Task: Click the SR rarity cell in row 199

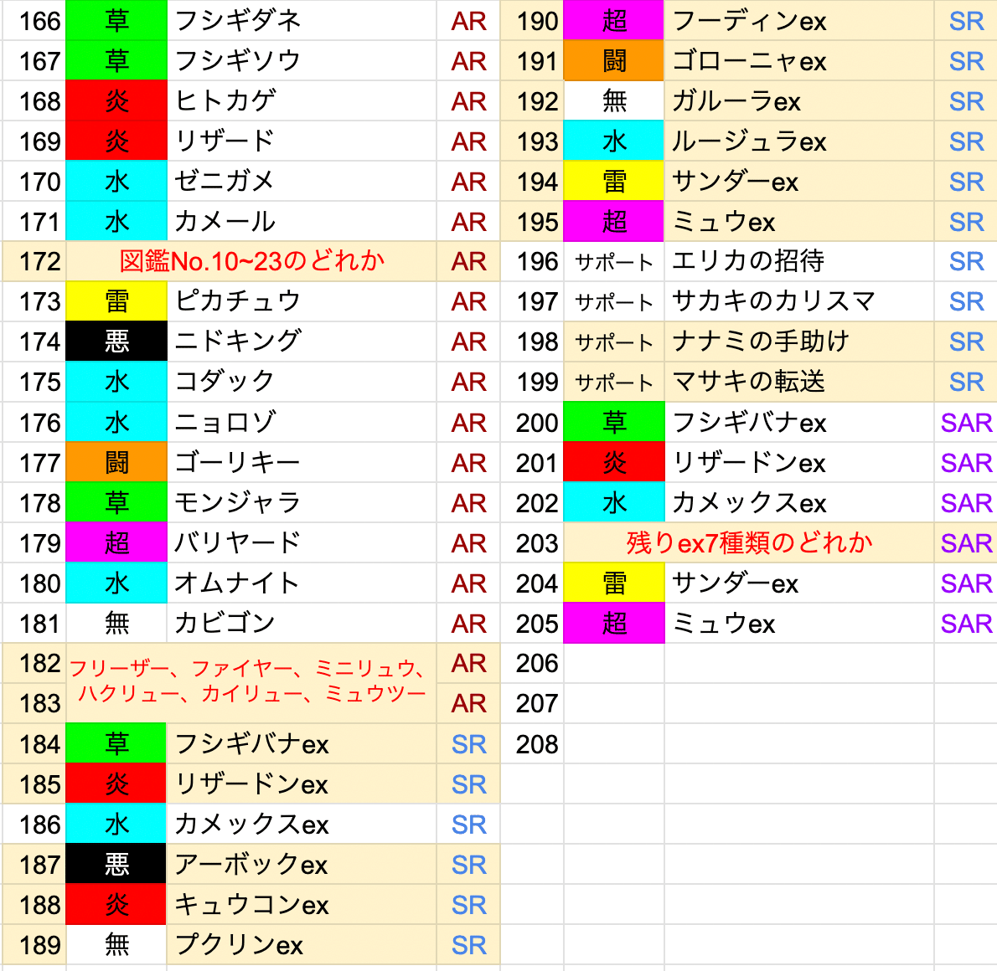Action: [x=966, y=382]
